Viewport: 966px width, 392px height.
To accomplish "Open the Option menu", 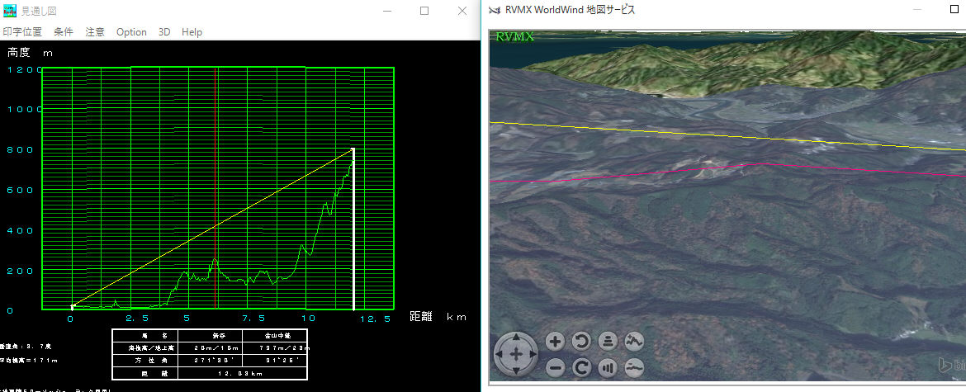I will 131,32.
